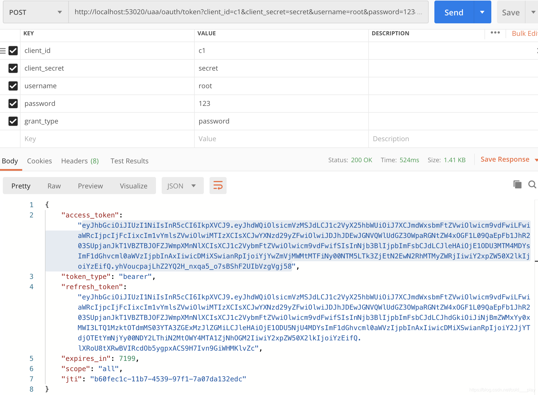Click Save Response link

tap(505, 159)
